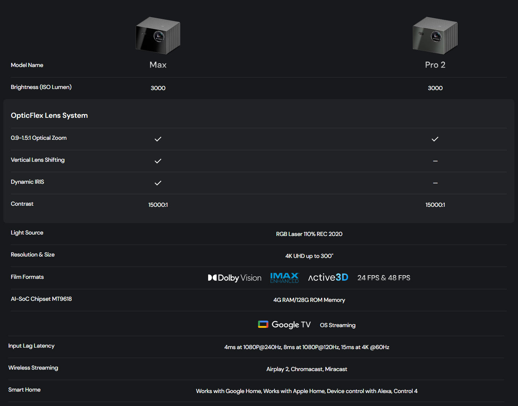
Task: Click the Dolby Vision logo
Action: point(235,278)
